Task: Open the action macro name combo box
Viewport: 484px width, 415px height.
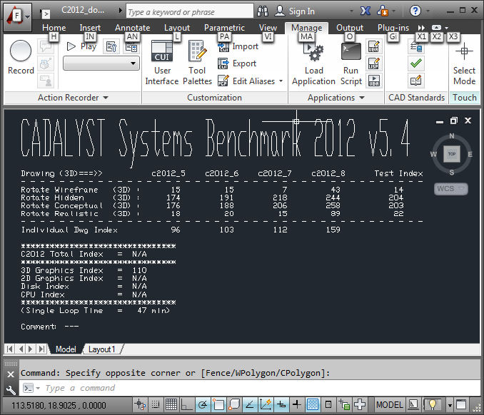Action: click(x=101, y=63)
